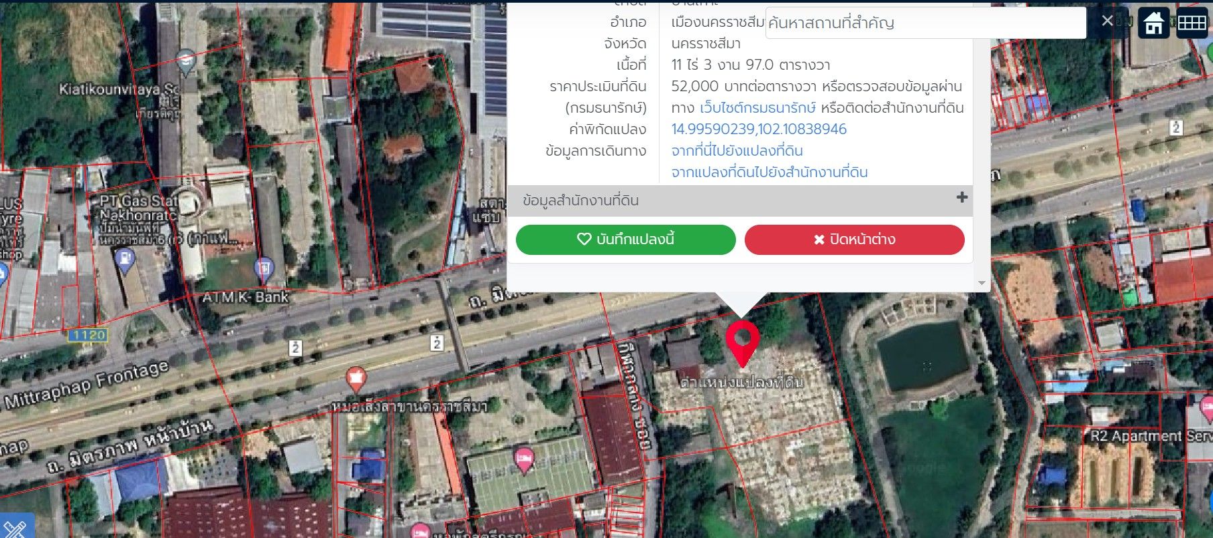The width and height of the screenshot is (1213, 538).
Task: Click the route 2 shield left of the footbridge
Action: point(295,347)
